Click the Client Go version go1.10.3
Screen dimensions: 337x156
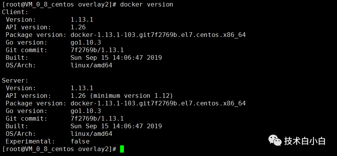(x=86, y=43)
